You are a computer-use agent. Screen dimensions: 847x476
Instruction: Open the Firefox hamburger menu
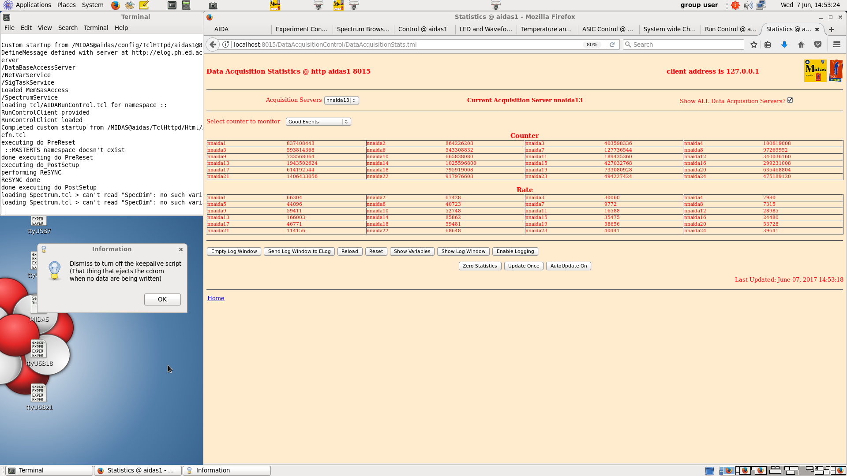point(836,45)
